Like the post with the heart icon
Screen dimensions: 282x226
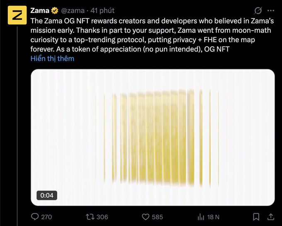click(145, 217)
